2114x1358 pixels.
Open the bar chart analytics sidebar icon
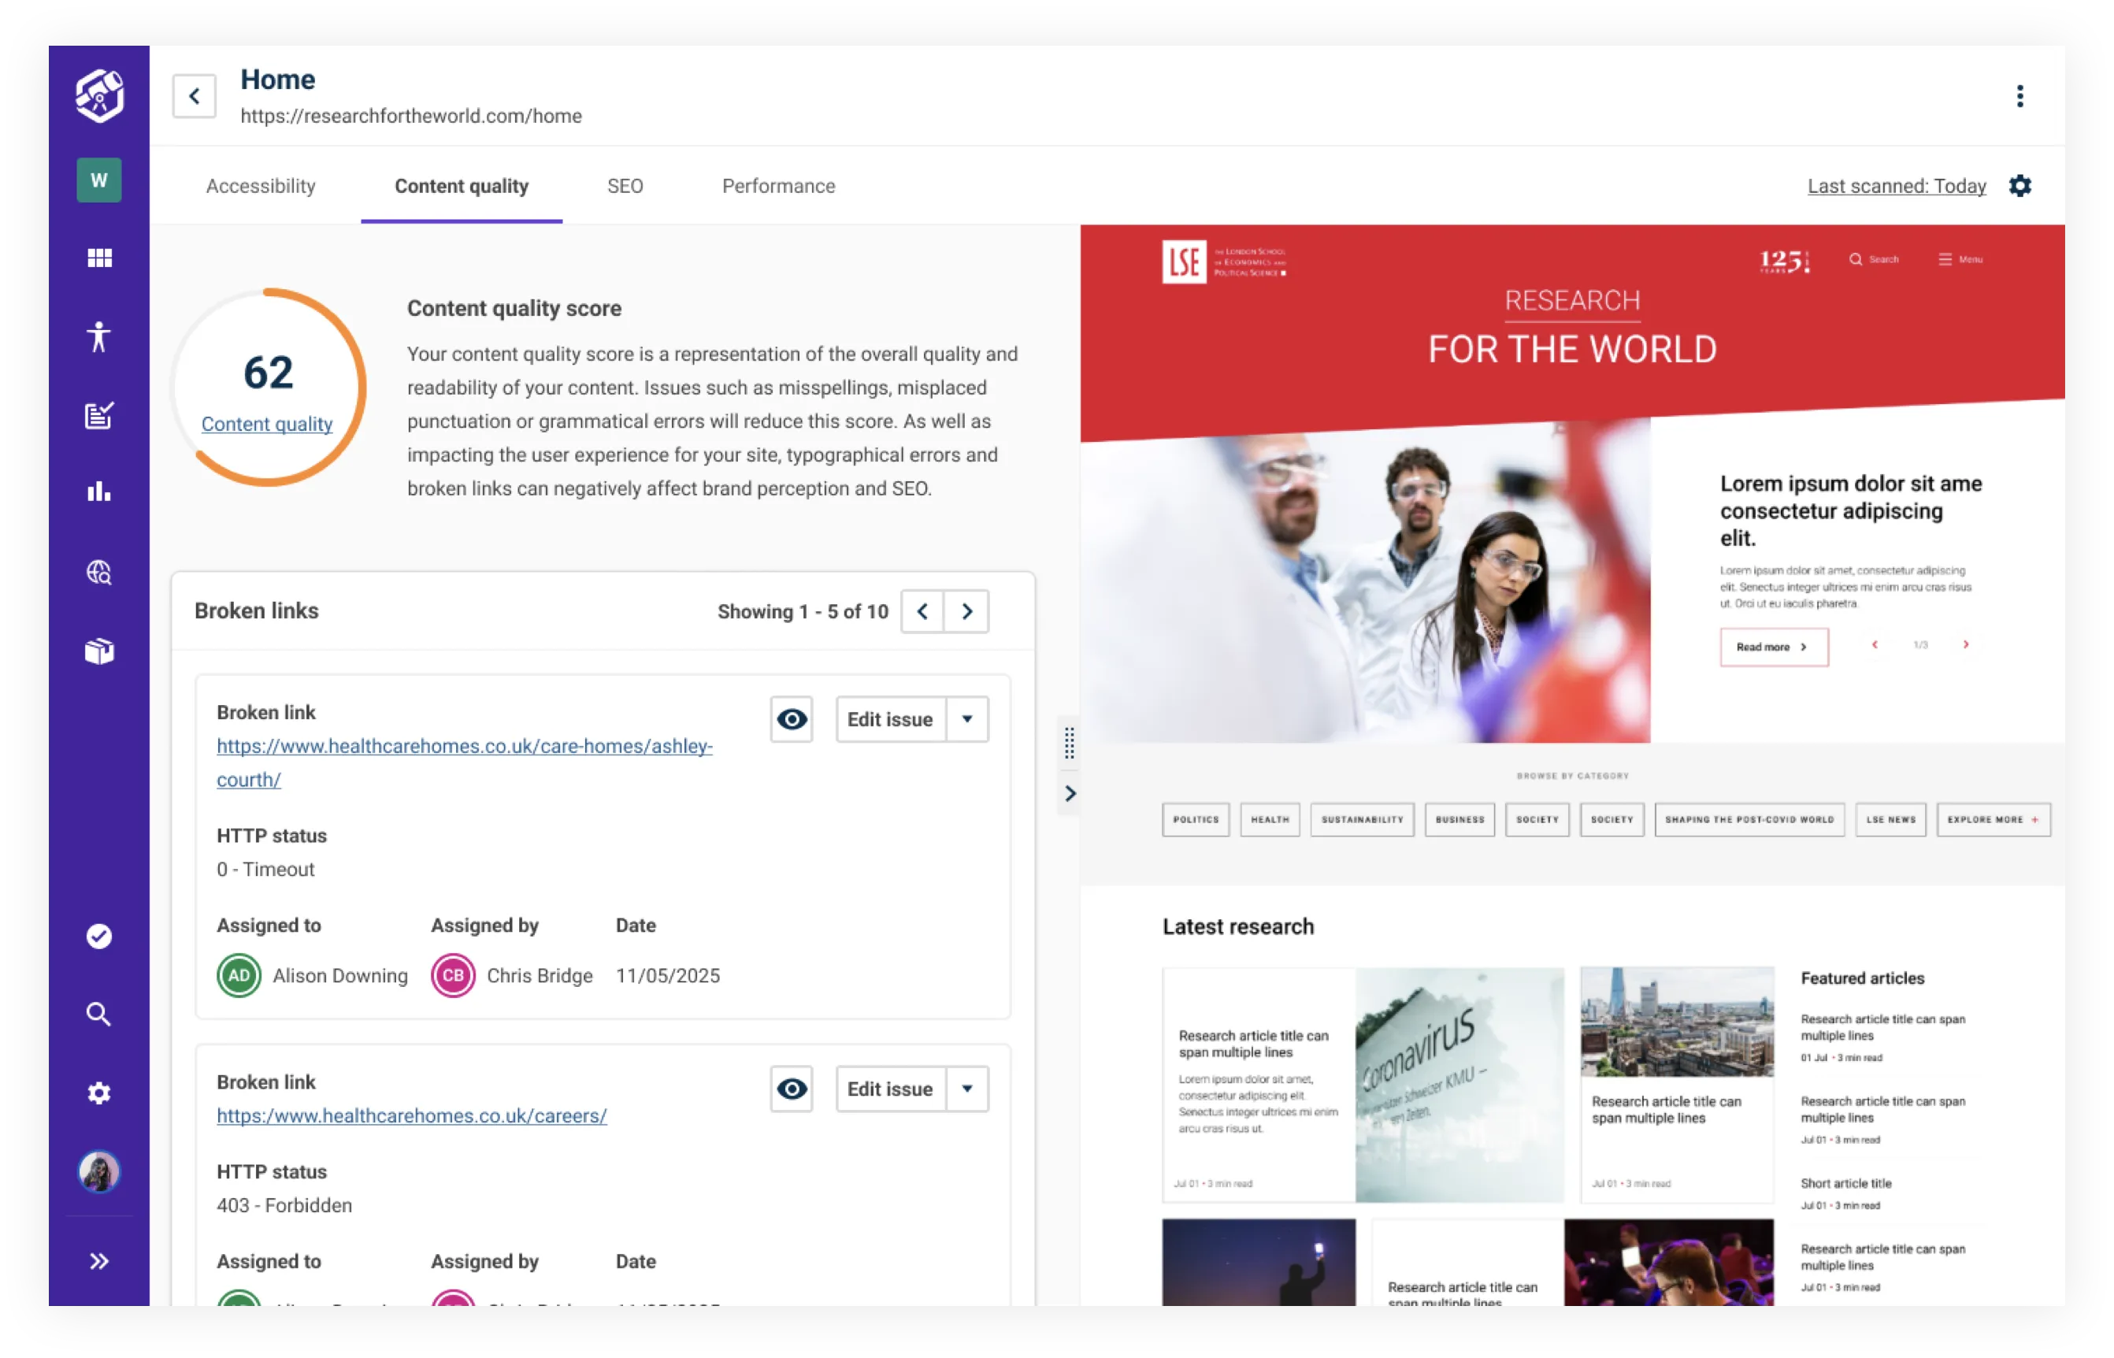point(98,492)
